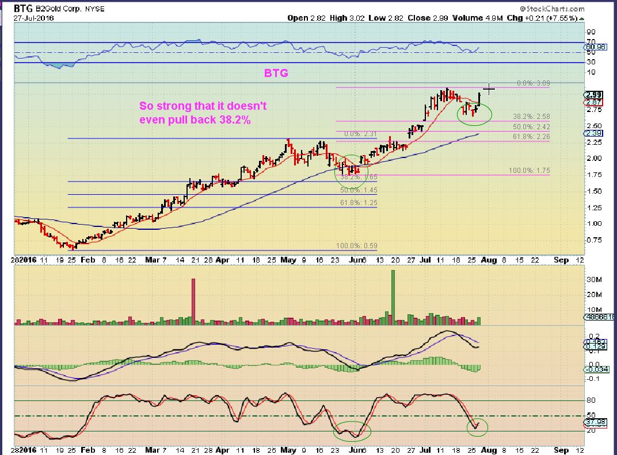Click the last price tag 2.99 on axis

tap(594, 95)
